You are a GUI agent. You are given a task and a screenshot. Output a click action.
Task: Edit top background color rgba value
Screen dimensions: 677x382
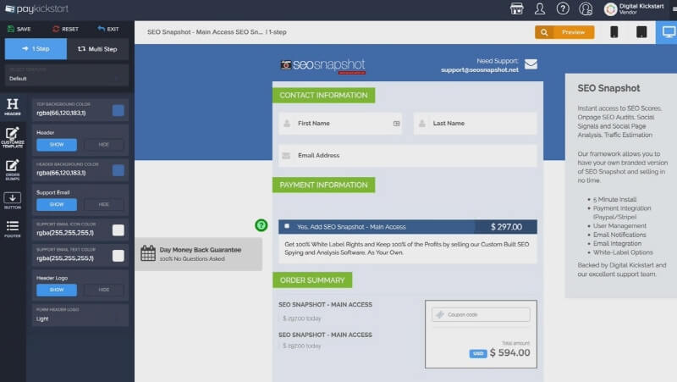click(61, 113)
